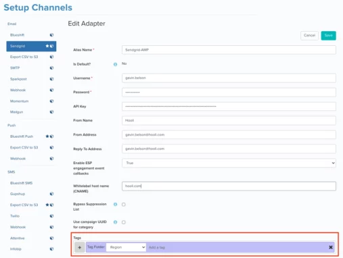Click the From Address input field
This screenshot has height=258, width=343.
coord(229,134)
